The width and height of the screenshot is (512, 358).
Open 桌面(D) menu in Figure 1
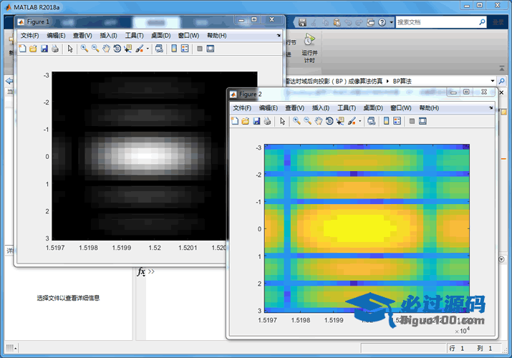point(160,35)
